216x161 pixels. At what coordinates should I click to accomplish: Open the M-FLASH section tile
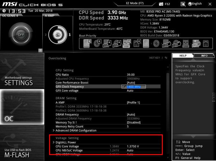[22, 143]
